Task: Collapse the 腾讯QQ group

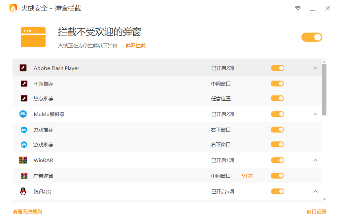Action: [316, 191]
